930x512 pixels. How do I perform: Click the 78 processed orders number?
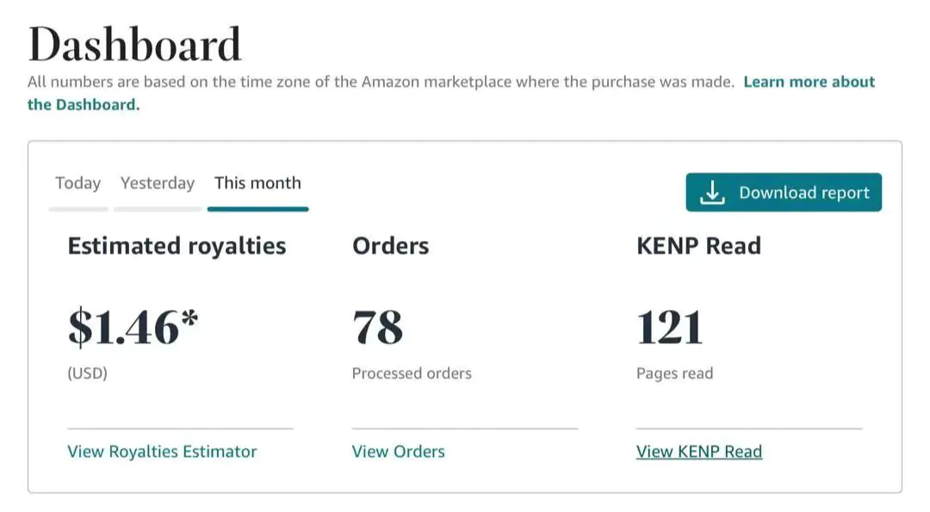click(377, 327)
